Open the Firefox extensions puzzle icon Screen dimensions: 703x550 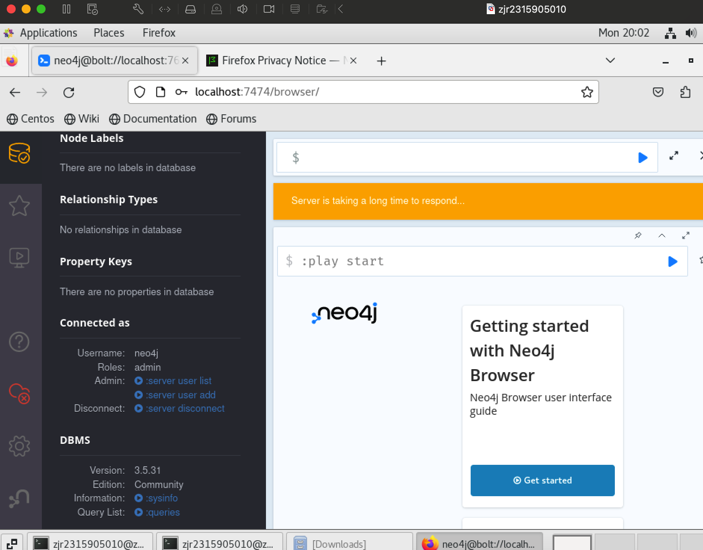click(x=685, y=92)
